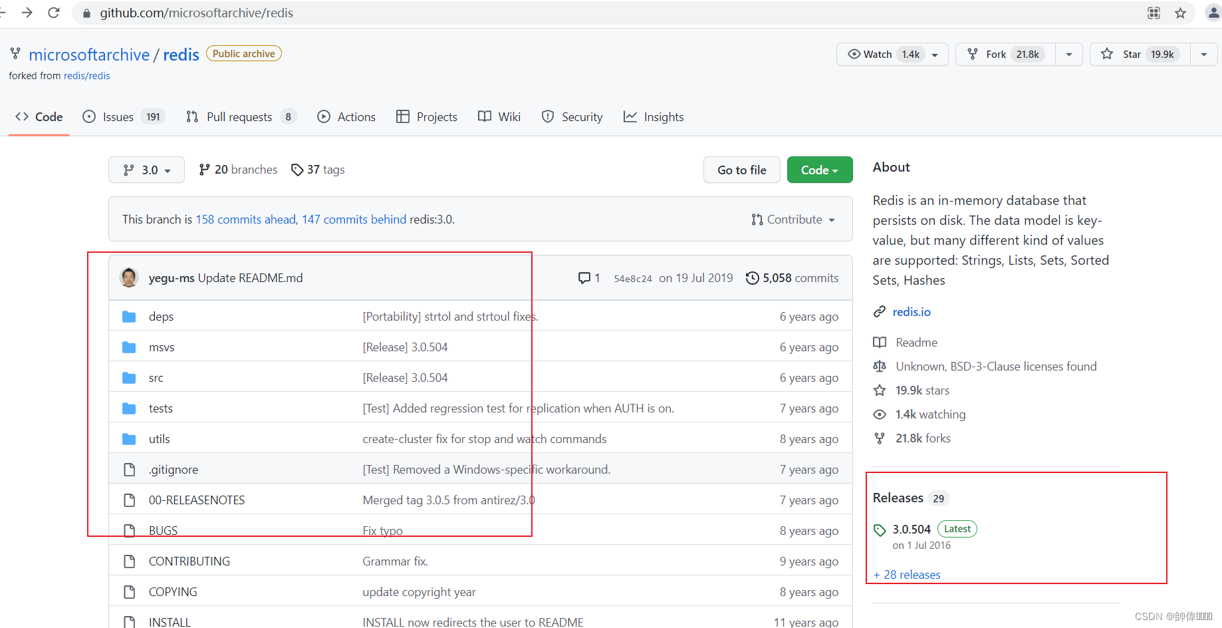1222x628 pixels.
Task: Open the + 28 releases link
Action: (907, 574)
